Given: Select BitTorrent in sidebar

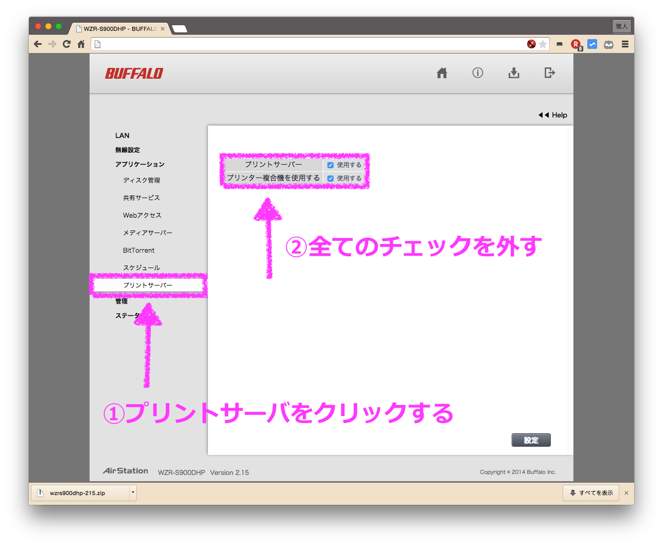Looking at the screenshot, I should click(x=138, y=250).
